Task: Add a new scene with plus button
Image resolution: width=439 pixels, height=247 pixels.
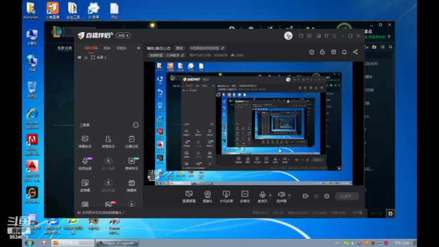Action: tap(138, 48)
